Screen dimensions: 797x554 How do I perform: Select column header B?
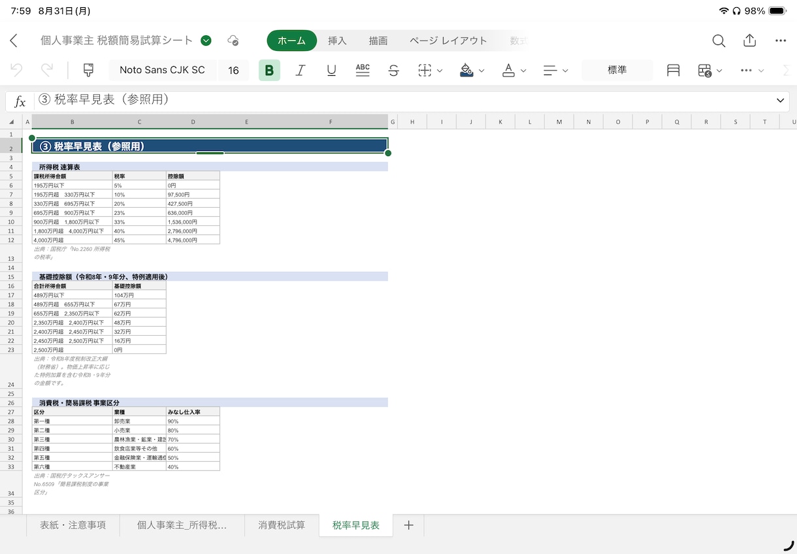pos(72,122)
